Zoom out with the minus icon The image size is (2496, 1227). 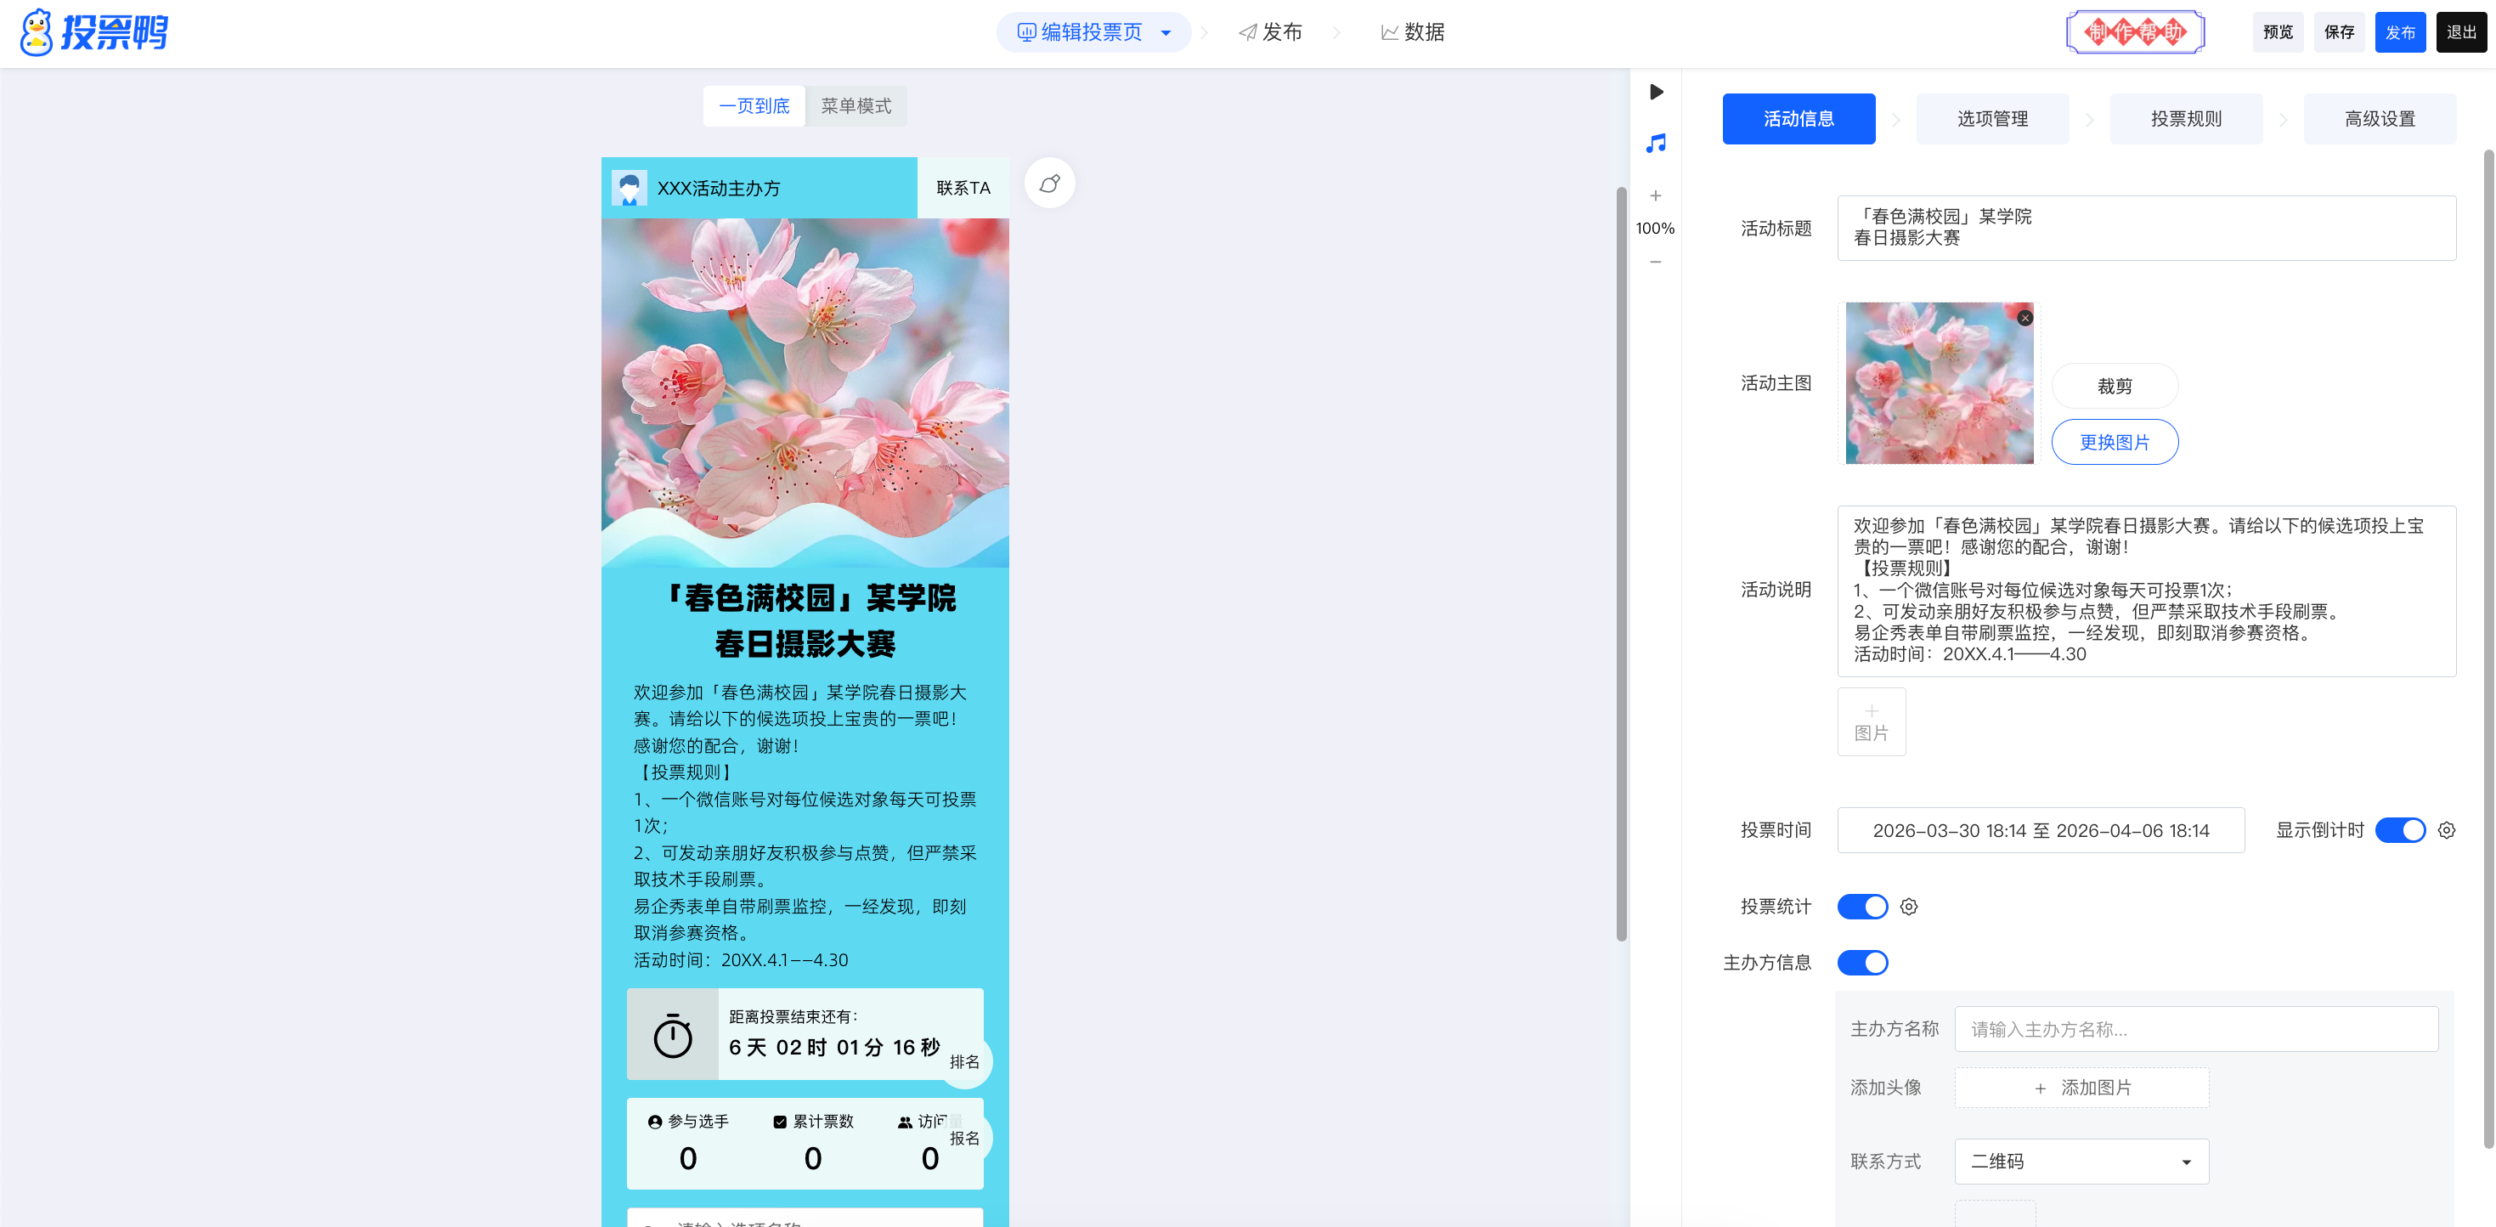pos(1656,262)
